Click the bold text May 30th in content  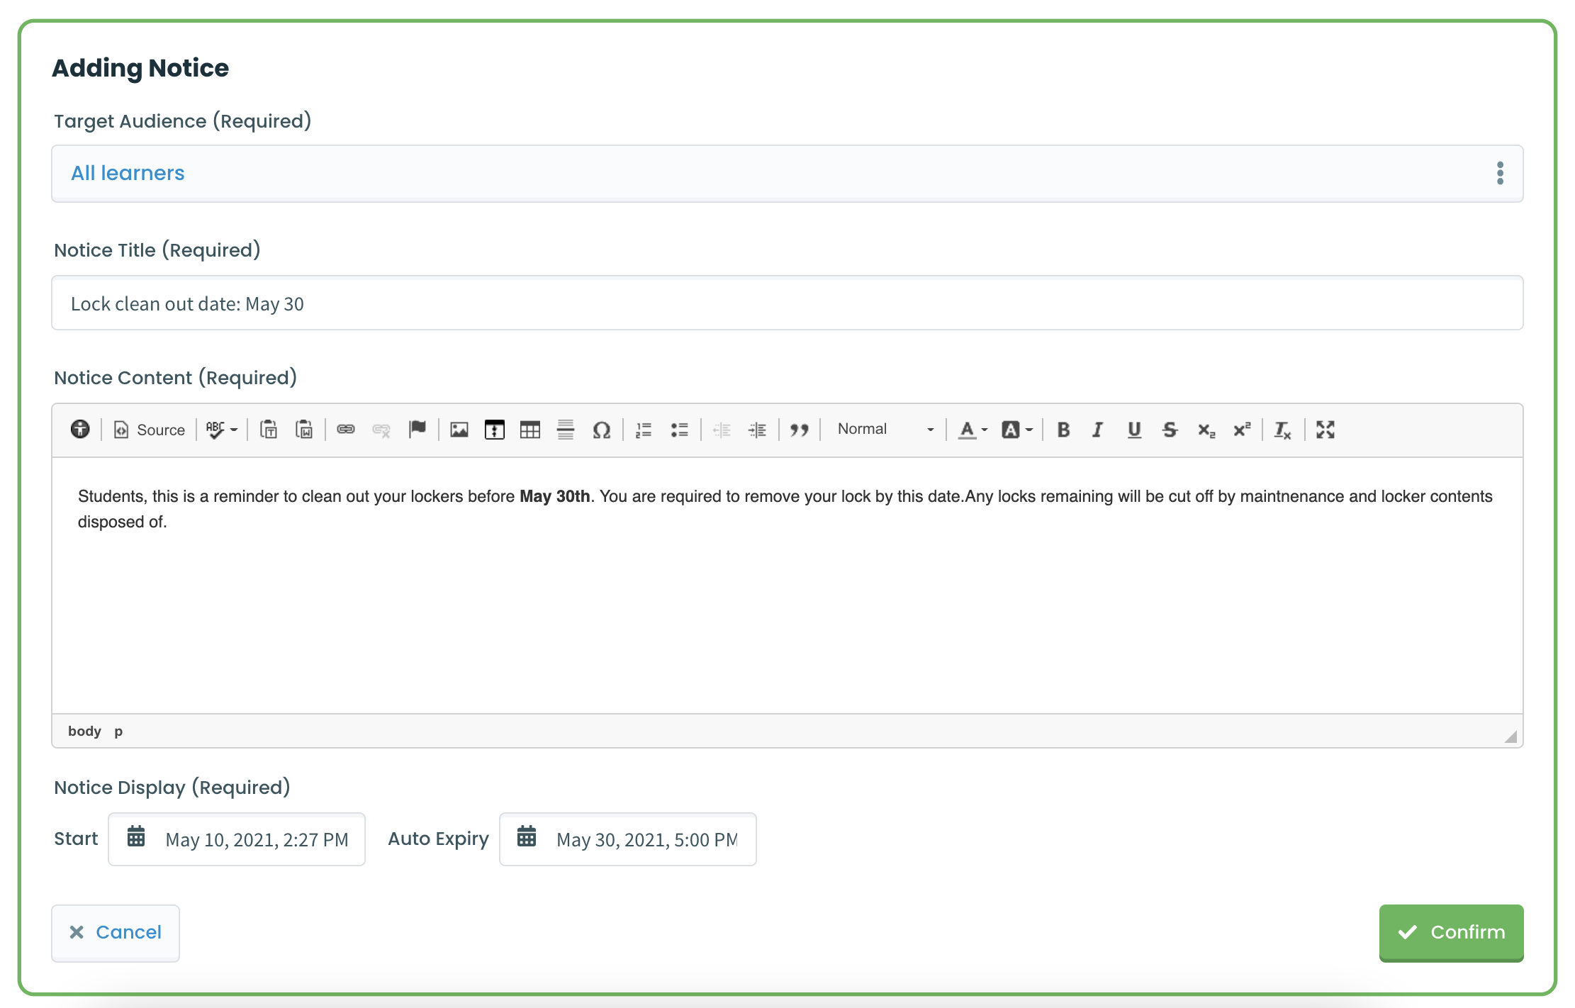click(555, 496)
